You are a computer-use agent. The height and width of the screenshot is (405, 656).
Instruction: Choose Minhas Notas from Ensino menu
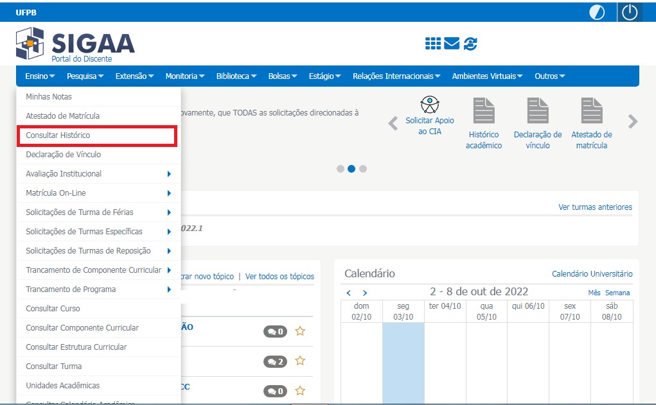[x=49, y=97]
